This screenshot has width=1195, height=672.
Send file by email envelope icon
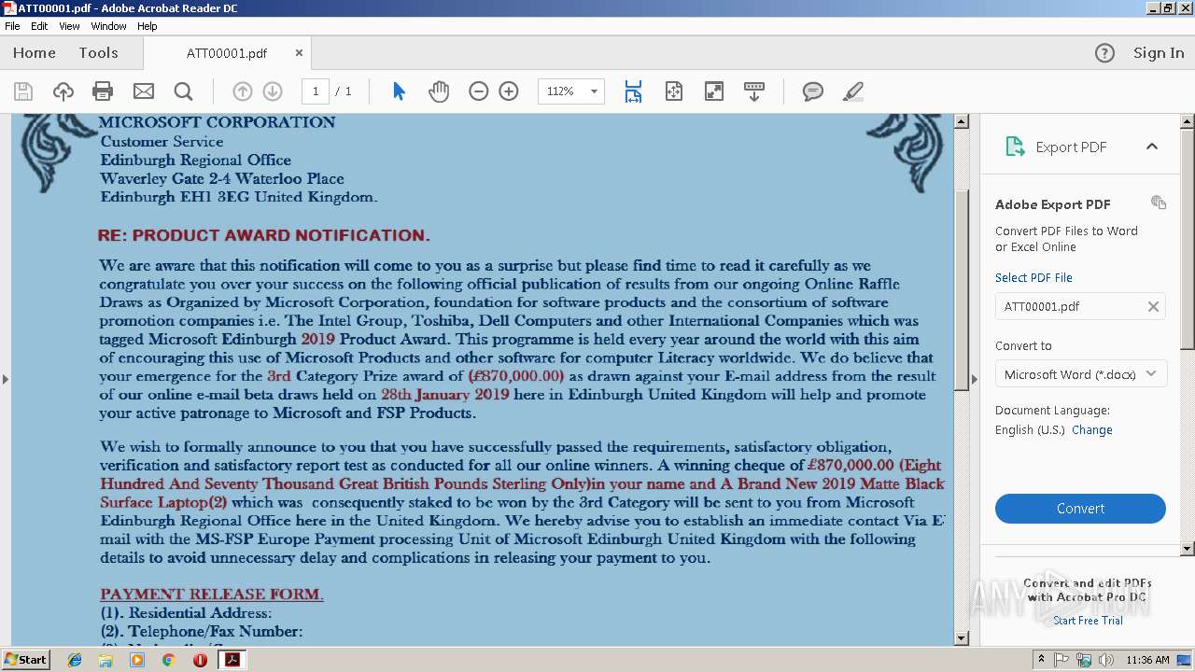click(144, 91)
